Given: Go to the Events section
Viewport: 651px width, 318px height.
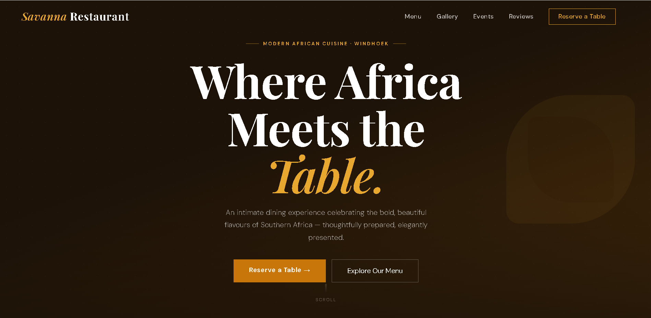Looking at the screenshot, I should coord(483,16).
